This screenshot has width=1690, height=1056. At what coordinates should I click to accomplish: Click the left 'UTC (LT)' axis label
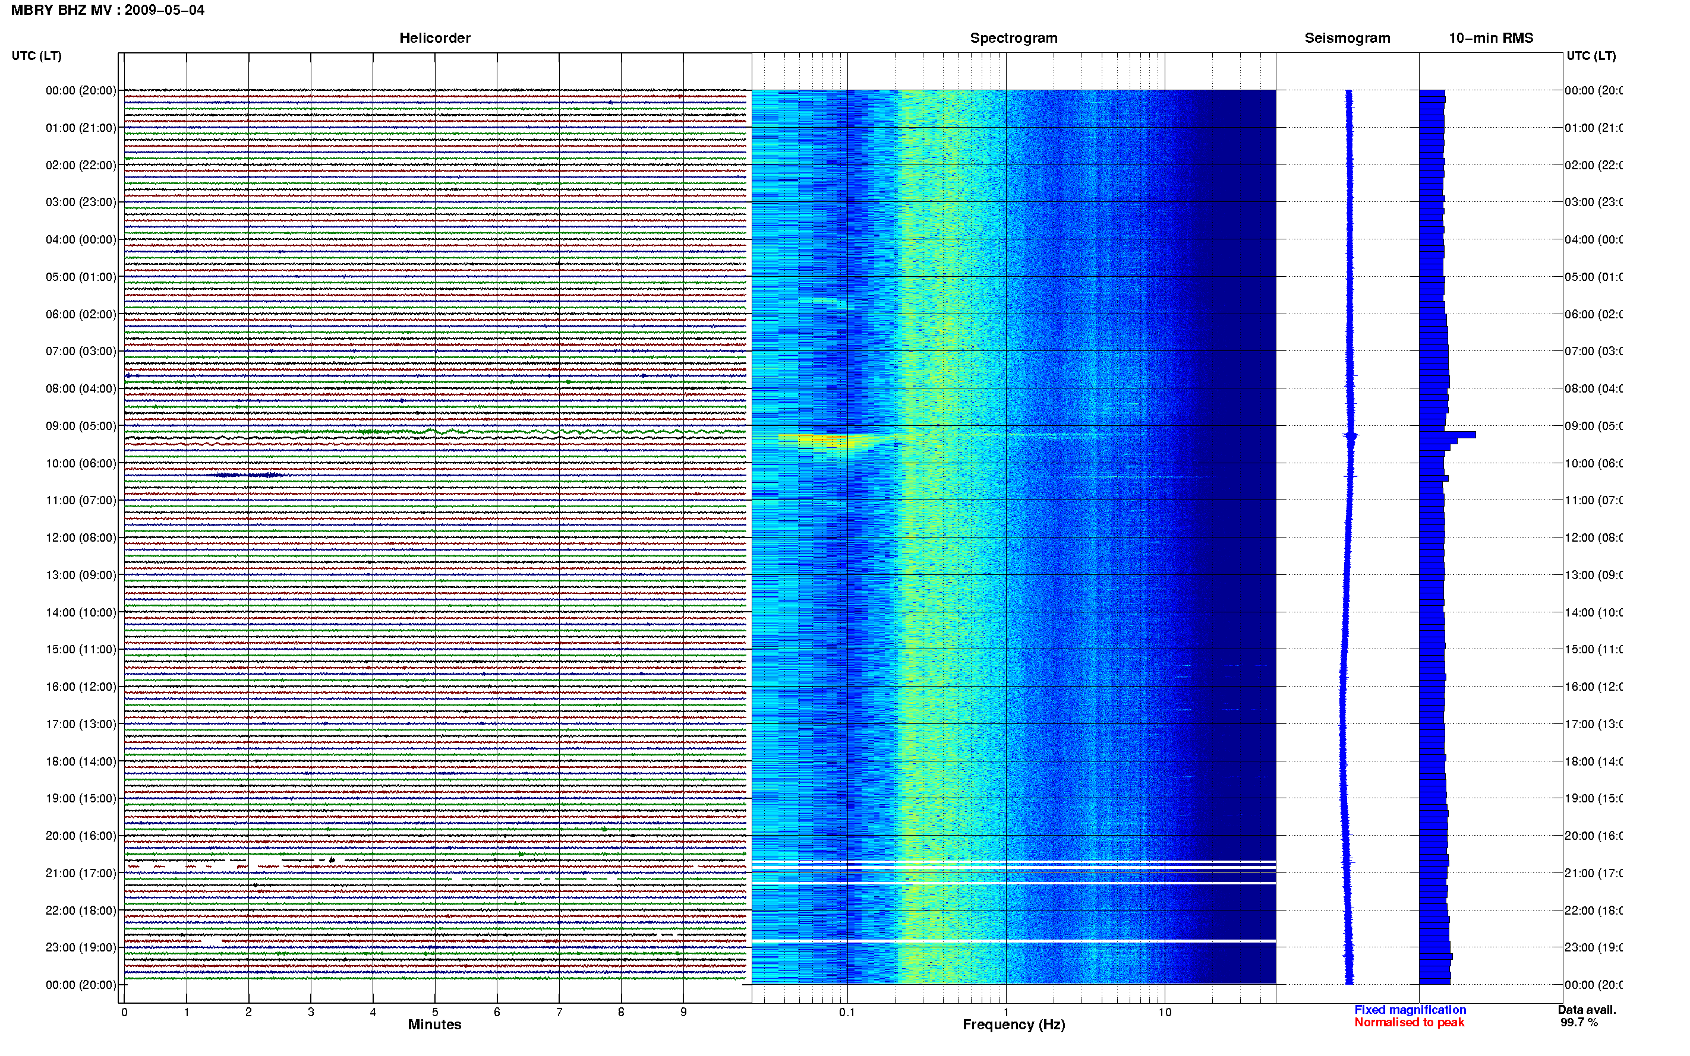pyautogui.click(x=36, y=56)
